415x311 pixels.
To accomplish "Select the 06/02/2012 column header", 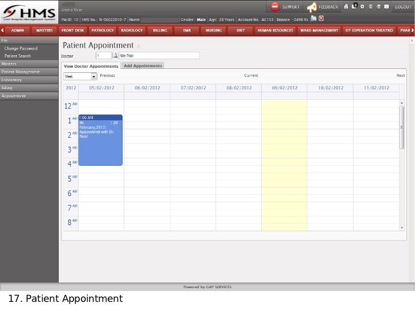I will coord(148,88).
